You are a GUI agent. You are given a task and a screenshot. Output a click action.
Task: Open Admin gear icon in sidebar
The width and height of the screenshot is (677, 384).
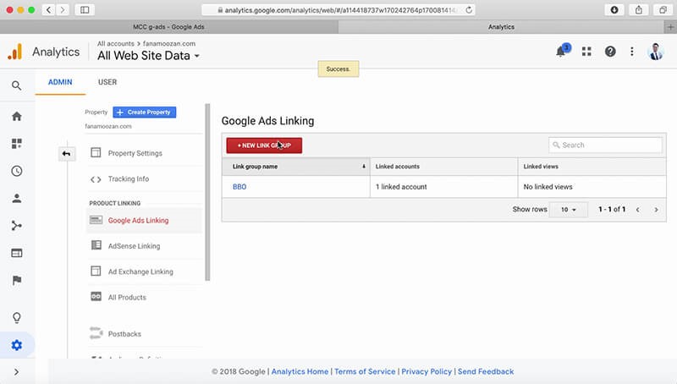pos(16,345)
